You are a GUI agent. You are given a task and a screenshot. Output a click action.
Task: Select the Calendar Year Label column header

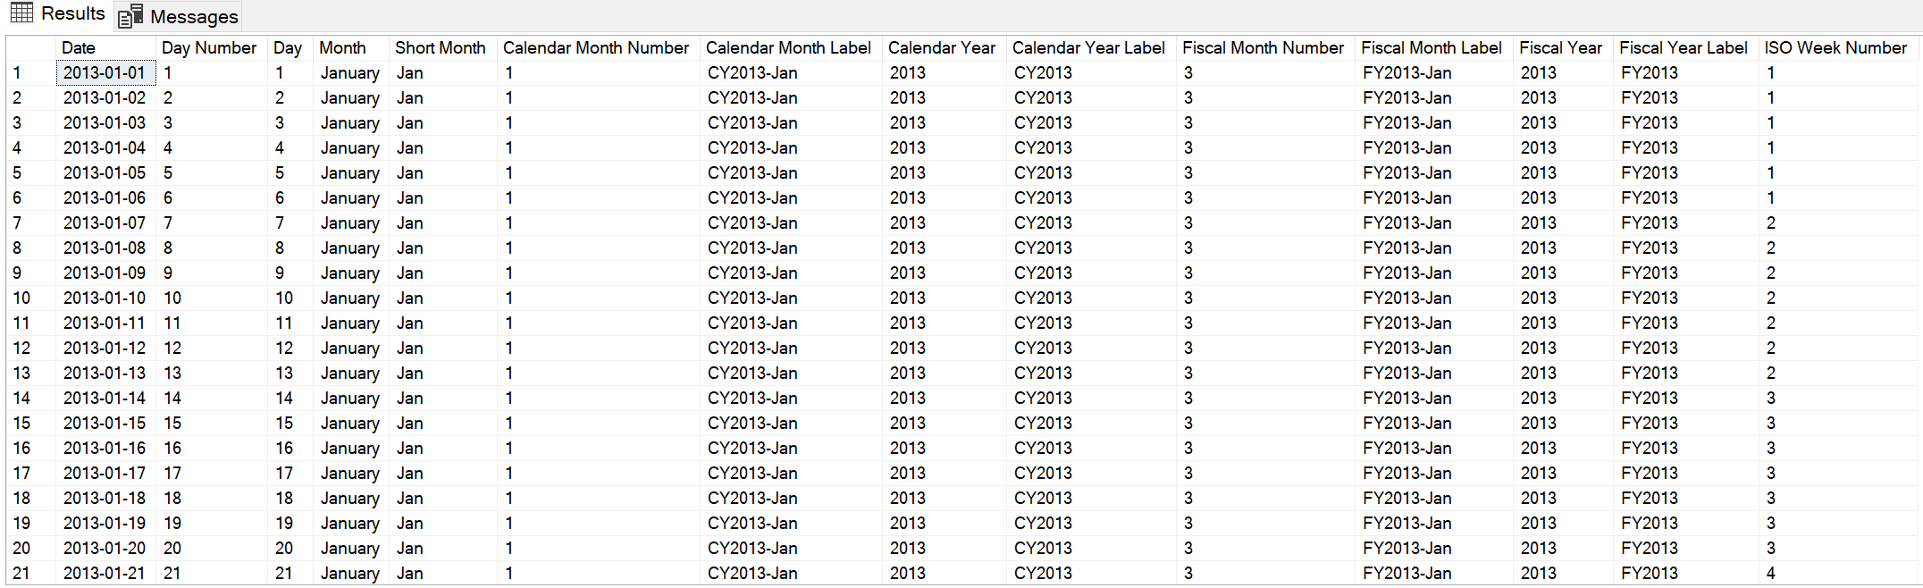pyautogui.click(x=1088, y=48)
